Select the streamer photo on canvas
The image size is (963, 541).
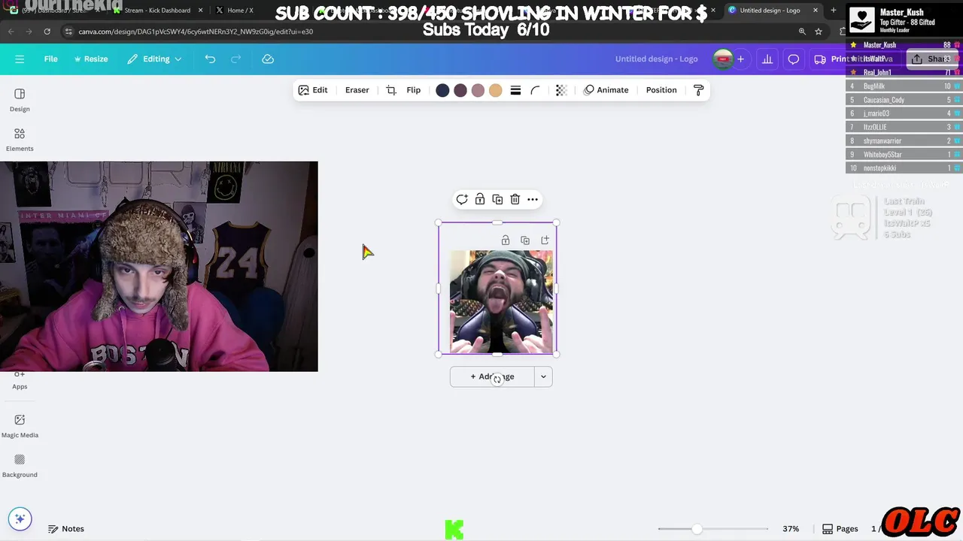(501, 301)
